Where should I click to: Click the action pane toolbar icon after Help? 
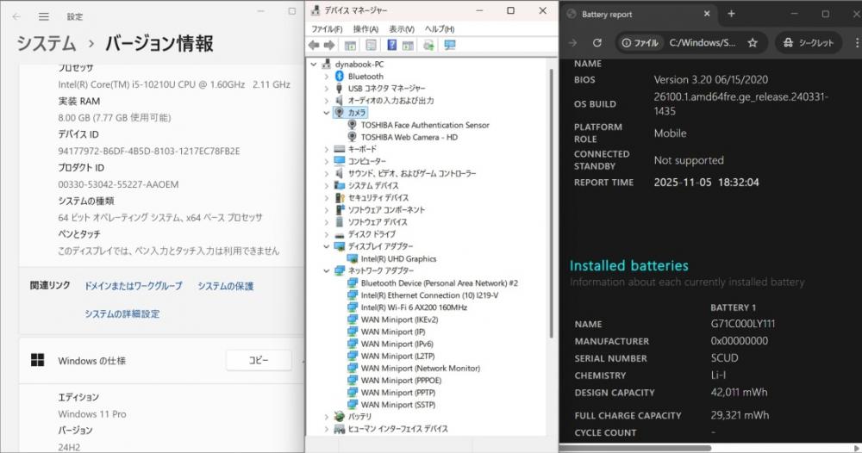pos(408,45)
